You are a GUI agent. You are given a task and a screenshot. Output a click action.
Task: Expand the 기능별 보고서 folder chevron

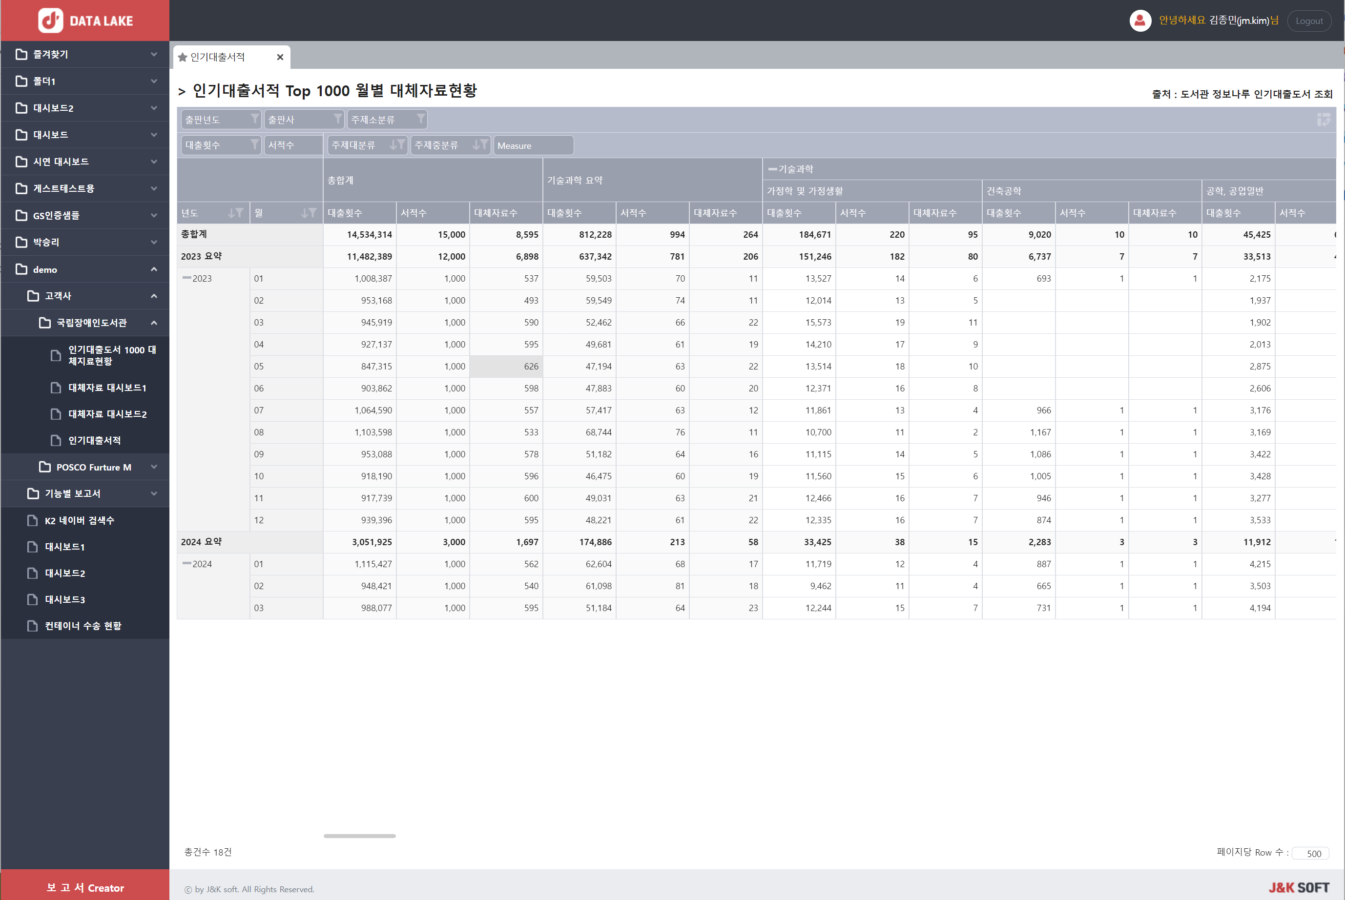coord(154,493)
